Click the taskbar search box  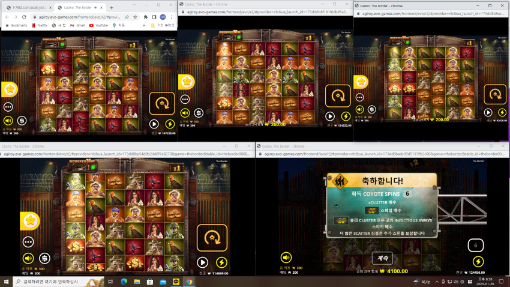tap(59, 282)
